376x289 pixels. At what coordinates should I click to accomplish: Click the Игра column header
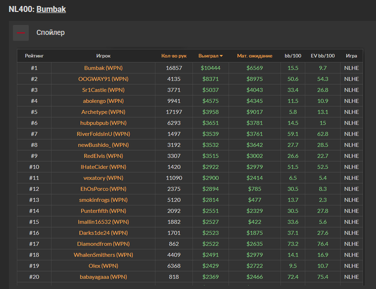click(x=351, y=56)
